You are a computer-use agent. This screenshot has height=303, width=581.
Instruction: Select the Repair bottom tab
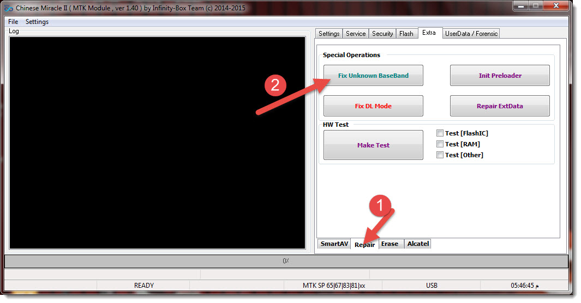click(x=364, y=245)
